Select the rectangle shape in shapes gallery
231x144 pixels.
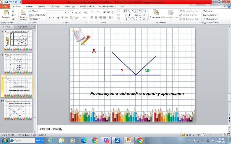137,11
